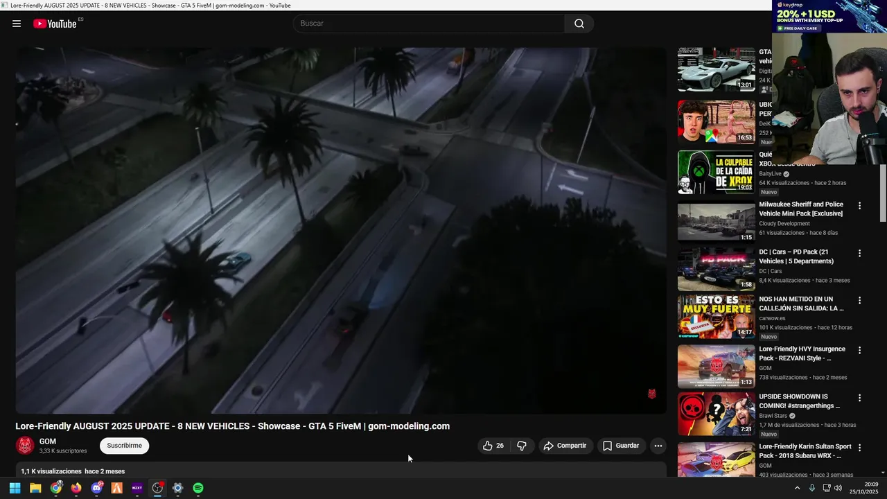Click the BaityLive channel name

tap(770, 174)
